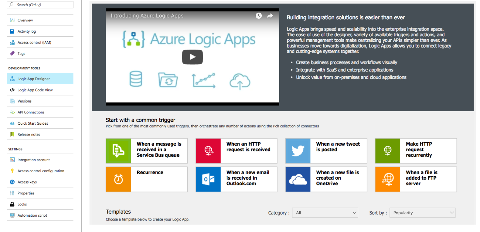Click the FTP server trigger icon
480x232 pixels.
pyautogui.click(x=388, y=179)
